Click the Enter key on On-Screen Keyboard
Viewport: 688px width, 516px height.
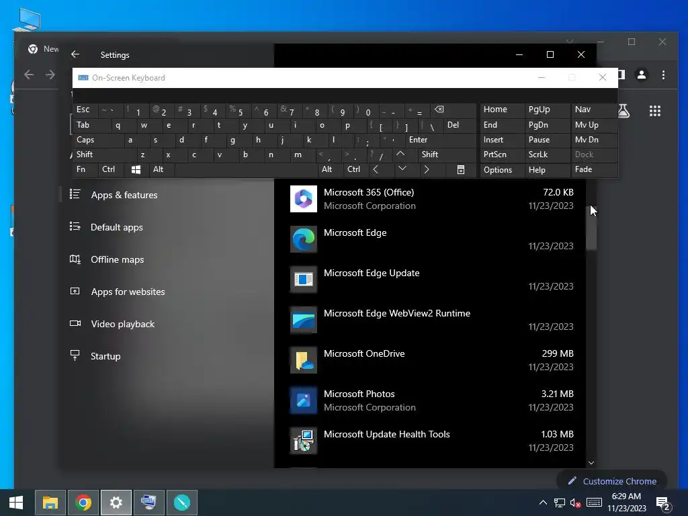pyautogui.click(x=441, y=140)
